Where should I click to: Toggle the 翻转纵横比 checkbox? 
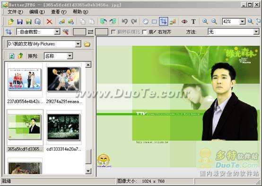(x=114, y=32)
